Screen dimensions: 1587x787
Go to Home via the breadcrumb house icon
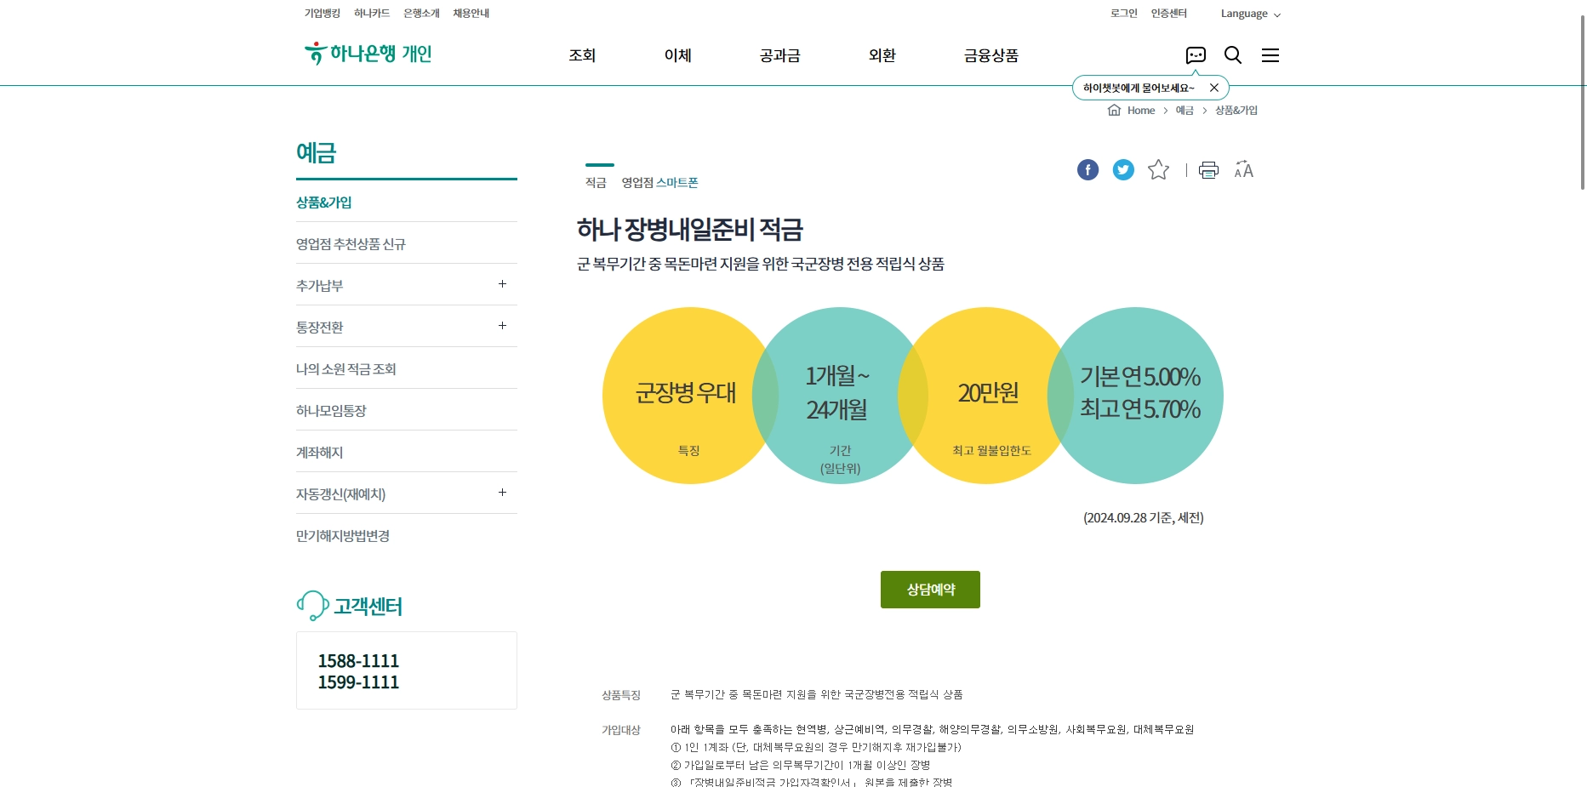[1114, 111]
